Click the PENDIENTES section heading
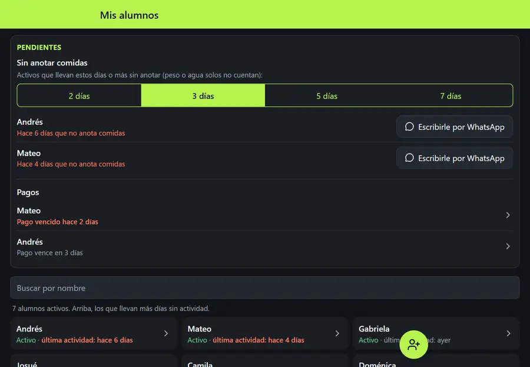Viewport: 530px width, 367px height. coord(39,47)
